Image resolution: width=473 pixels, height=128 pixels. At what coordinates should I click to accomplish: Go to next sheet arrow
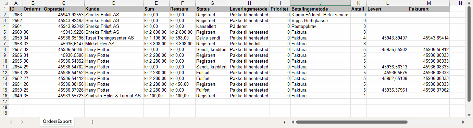pos(22,122)
